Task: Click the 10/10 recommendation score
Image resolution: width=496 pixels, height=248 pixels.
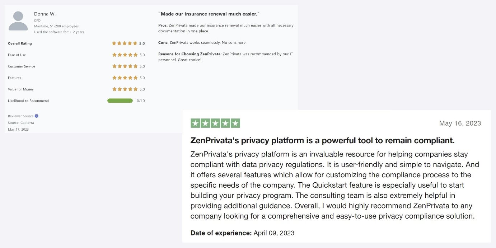Action: [x=140, y=101]
